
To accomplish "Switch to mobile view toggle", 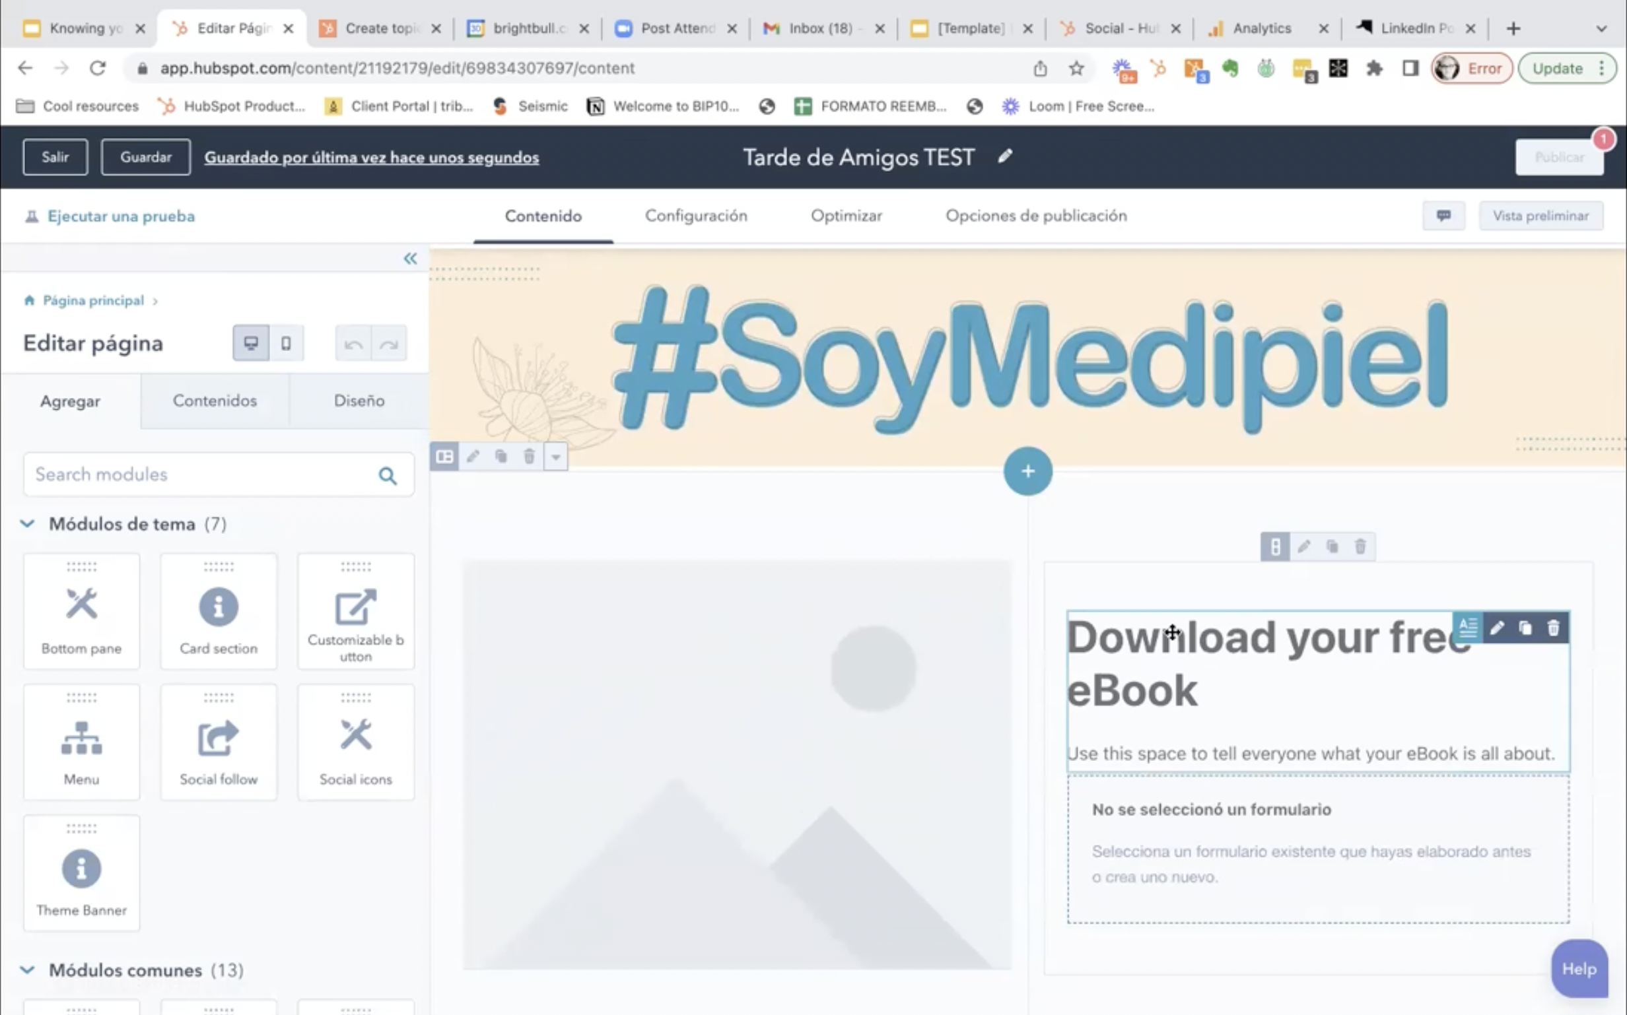I will coord(286,344).
